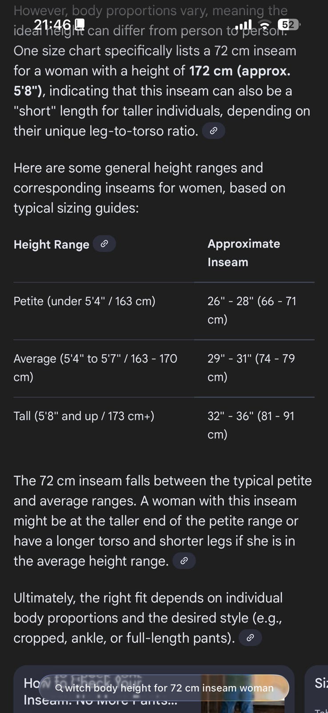Image resolution: width=328 pixels, height=713 pixels.
Task: Tap the Approximate Inseam column header
Action: (244, 253)
